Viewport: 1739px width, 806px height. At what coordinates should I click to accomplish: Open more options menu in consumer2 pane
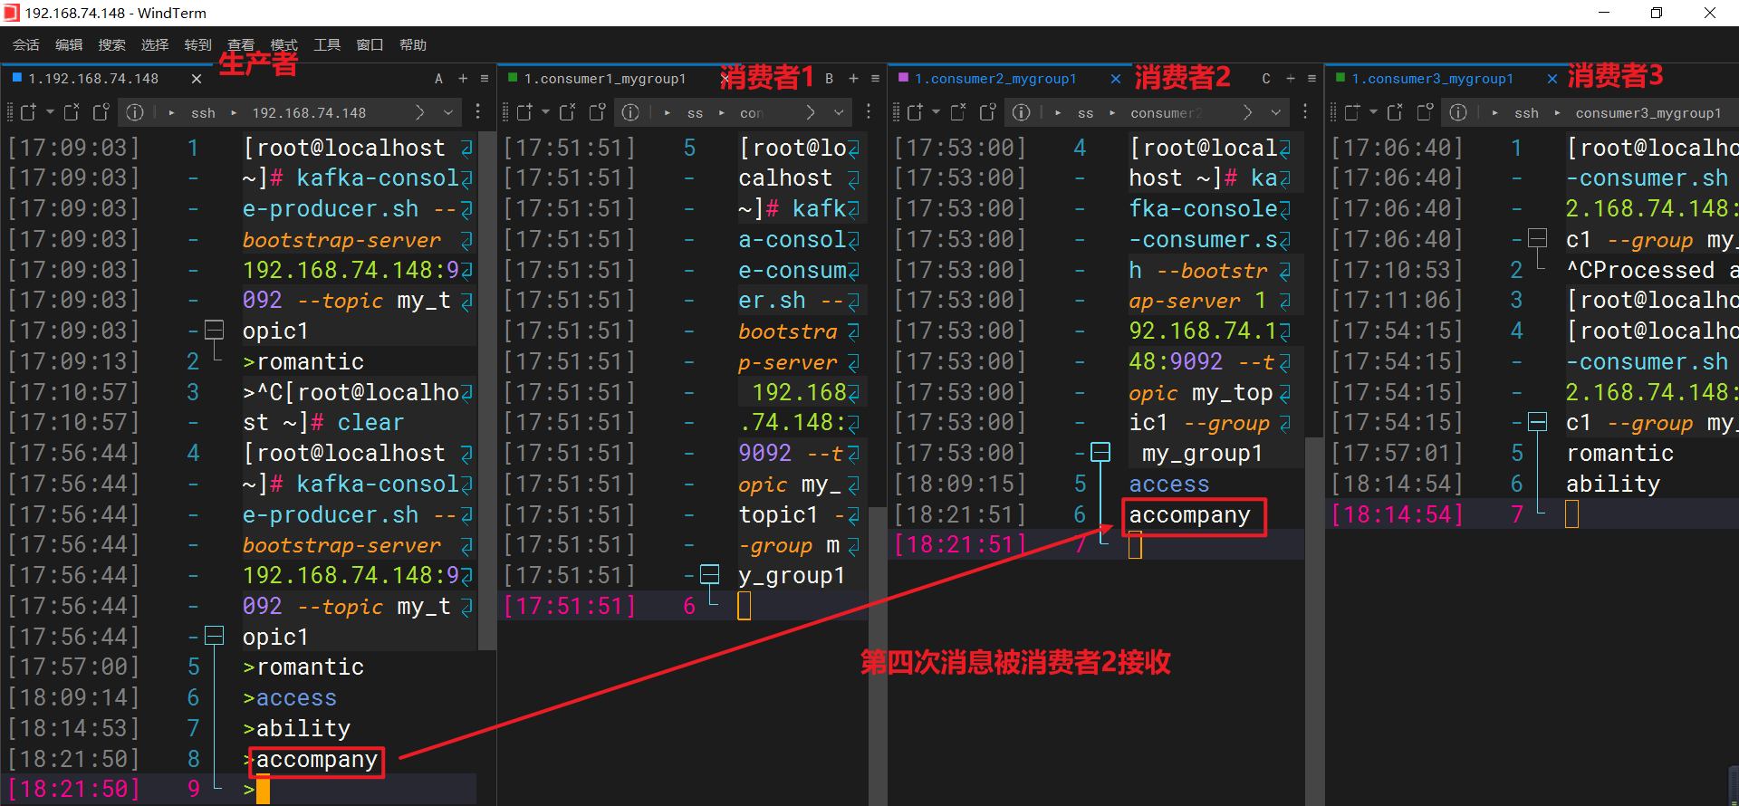tap(1305, 112)
